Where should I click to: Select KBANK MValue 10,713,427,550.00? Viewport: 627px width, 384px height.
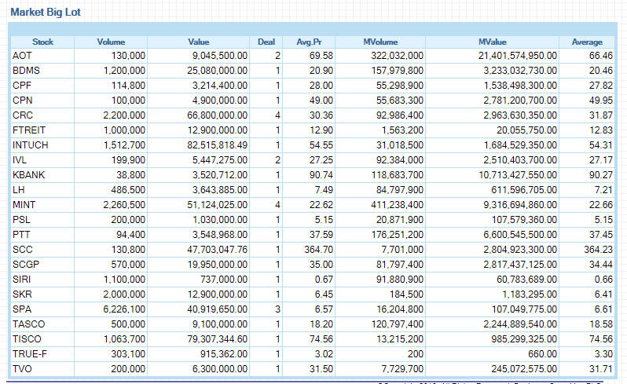click(x=518, y=175)
